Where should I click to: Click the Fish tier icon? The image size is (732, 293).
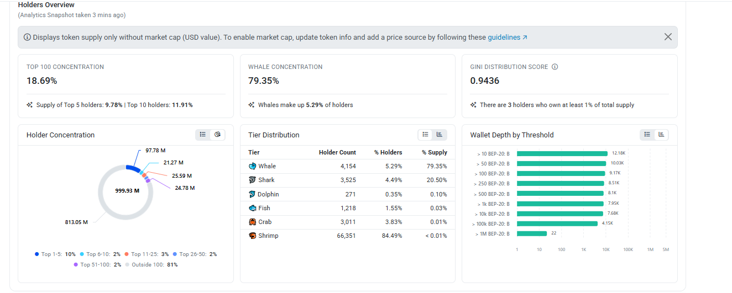pos(253,208)
